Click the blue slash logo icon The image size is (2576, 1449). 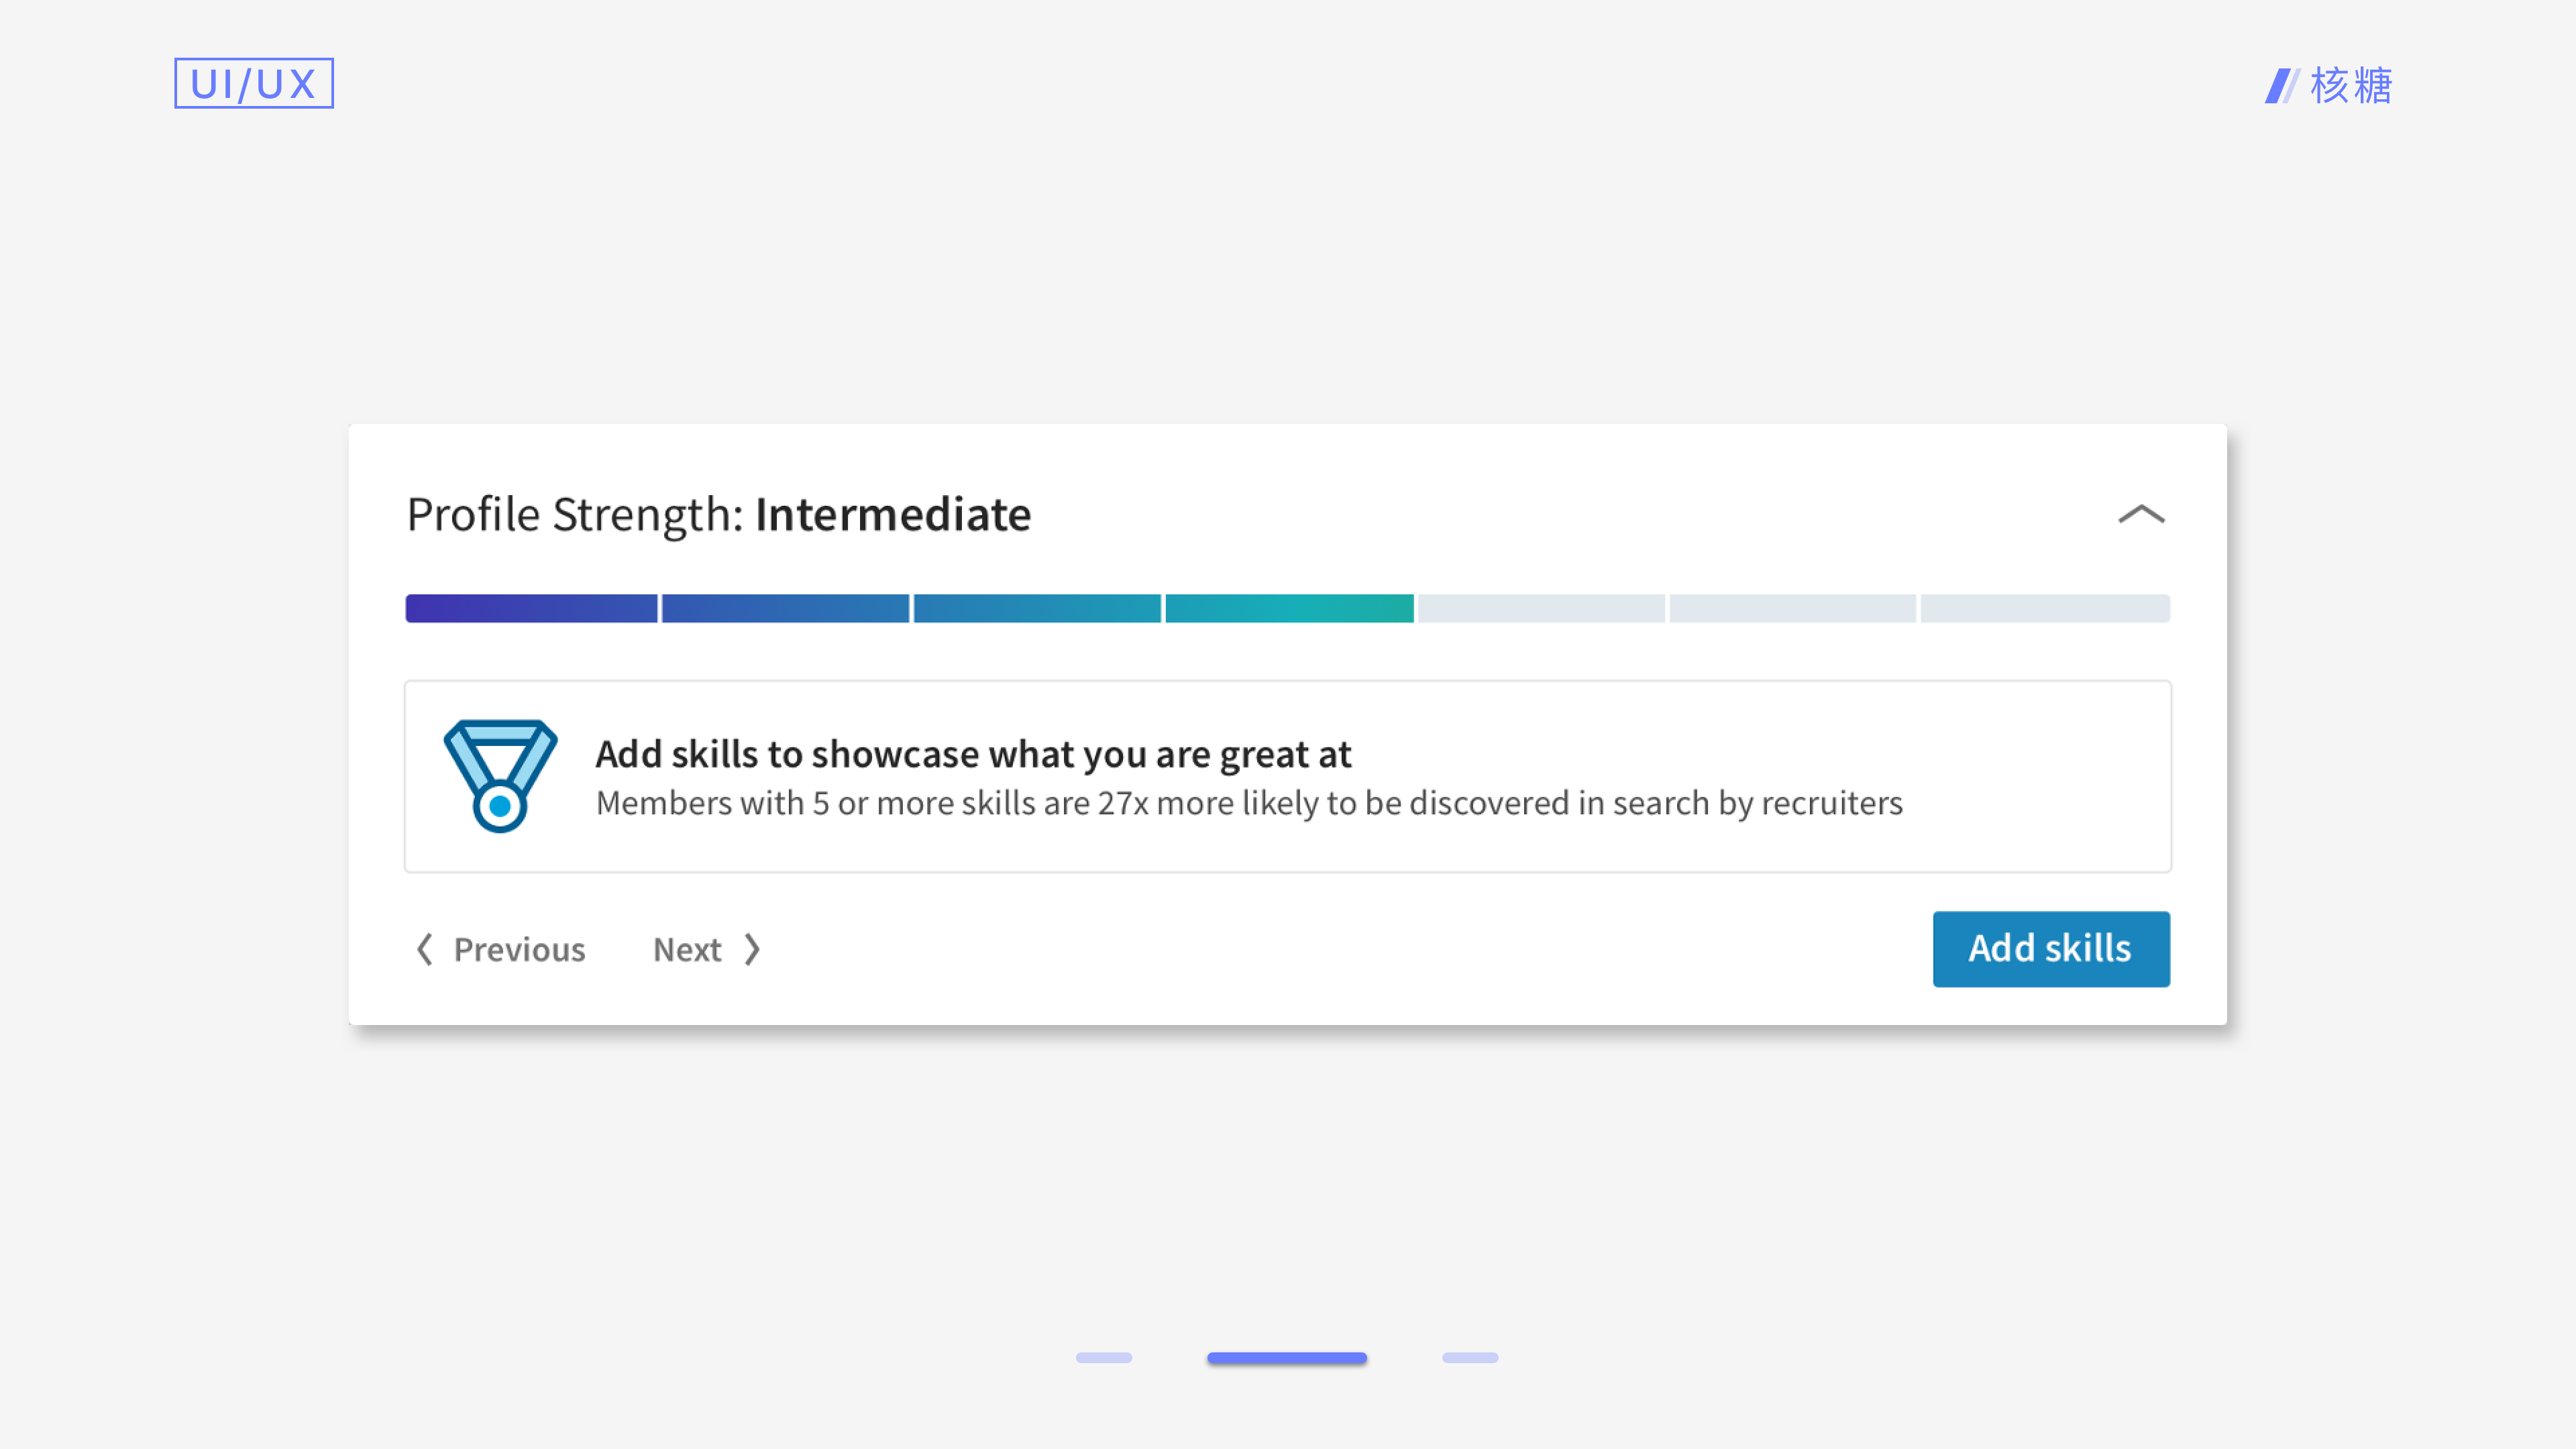click(x=2281, y=86)
